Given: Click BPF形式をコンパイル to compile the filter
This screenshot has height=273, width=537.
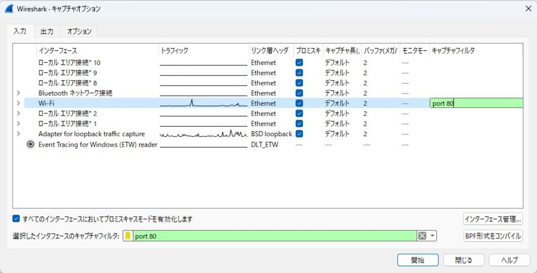Looking at the screenshot, I should click(x=493, y=236).
